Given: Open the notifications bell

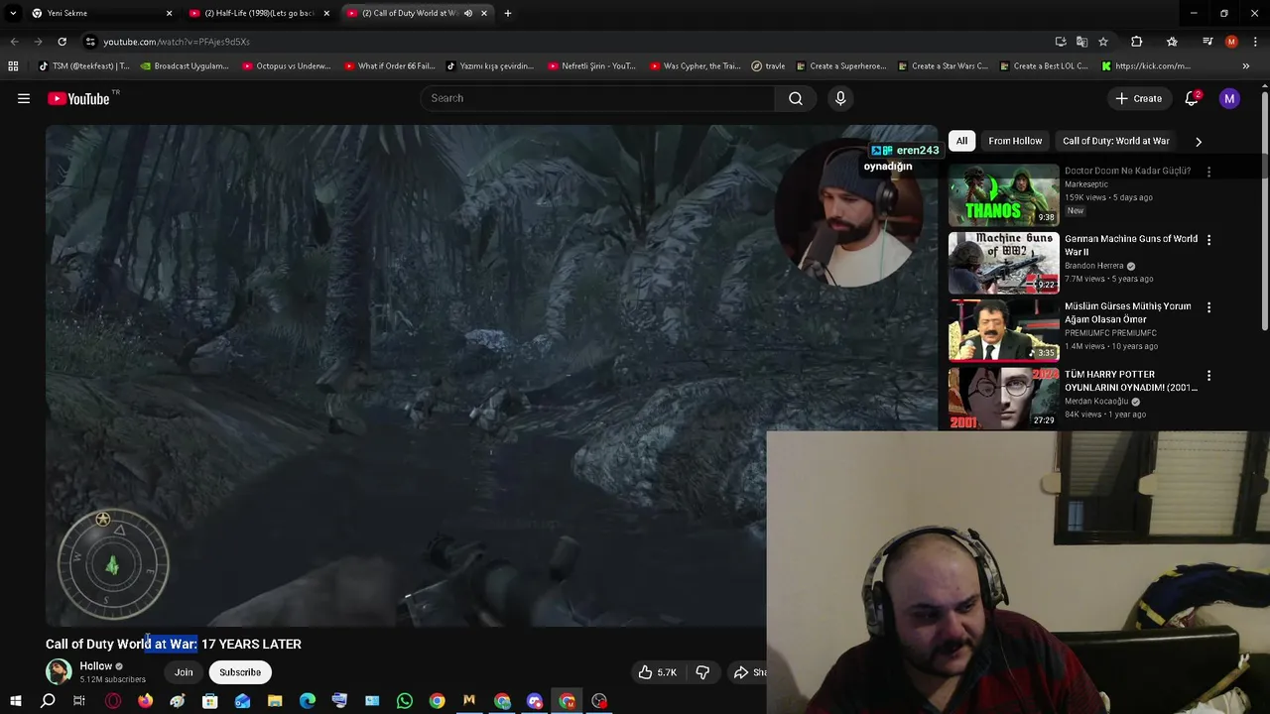Looking at the screenshot, I should tap(1192, 98).
